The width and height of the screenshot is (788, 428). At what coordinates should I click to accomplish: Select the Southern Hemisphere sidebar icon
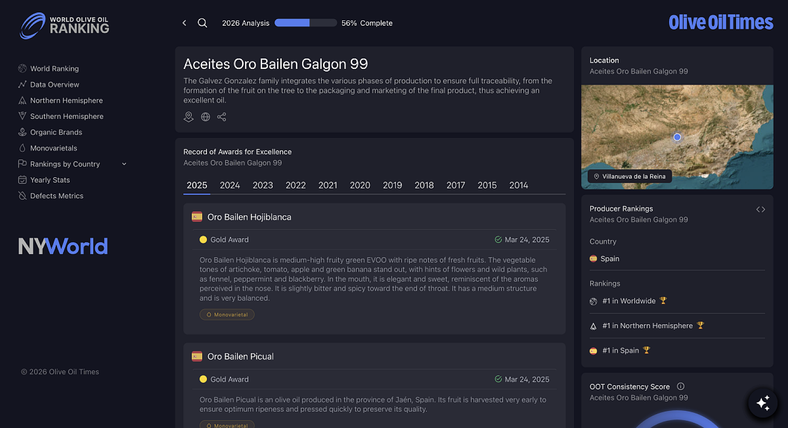22,116
